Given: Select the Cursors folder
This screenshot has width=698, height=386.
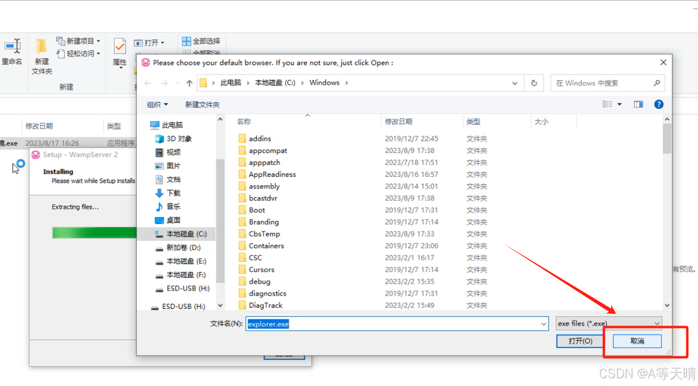Looking at the screenshot, I should click(x=261, y=270).
